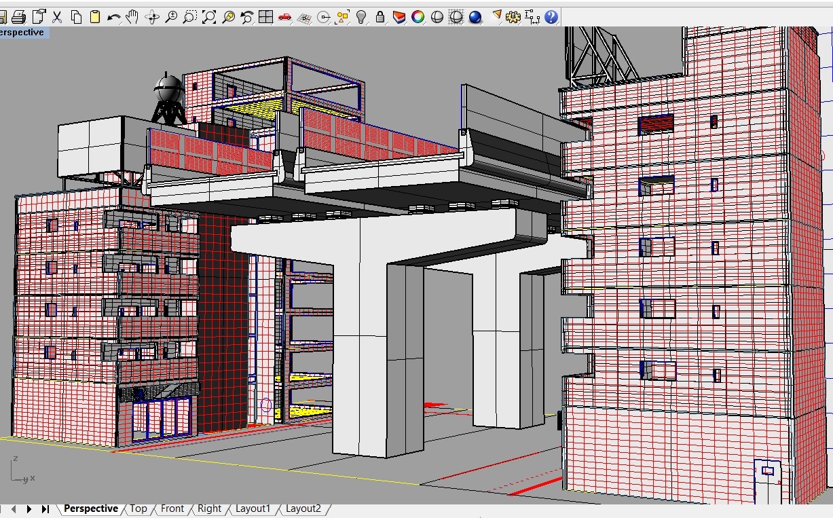The height and width of the screenshot is (518, 833).
Task: Enable the Rendered blue sphere display mode
Action: (x=475, y=17)
